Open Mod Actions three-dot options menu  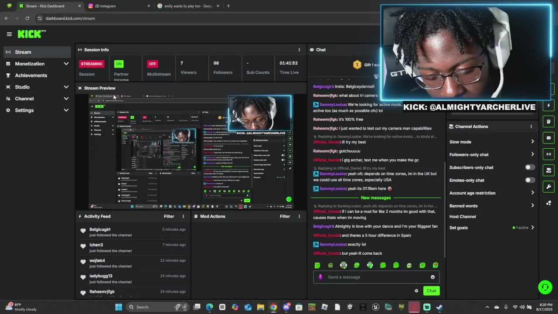pyautogui.click(x=299, y=216)
